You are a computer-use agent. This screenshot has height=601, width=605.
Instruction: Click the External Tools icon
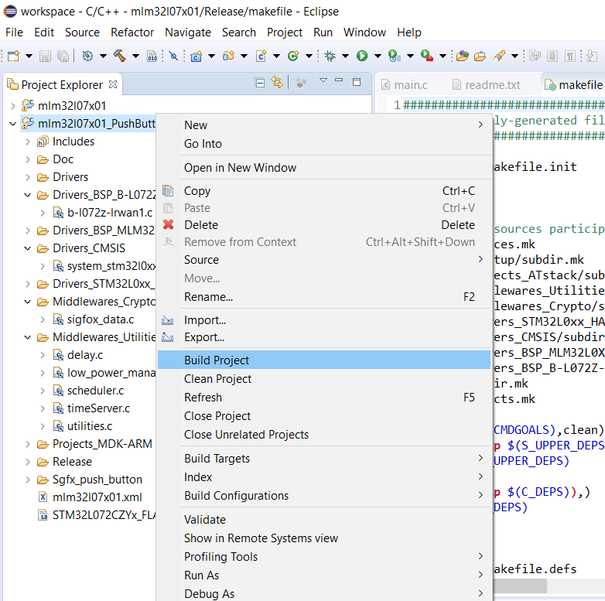(x=427, y=56)
